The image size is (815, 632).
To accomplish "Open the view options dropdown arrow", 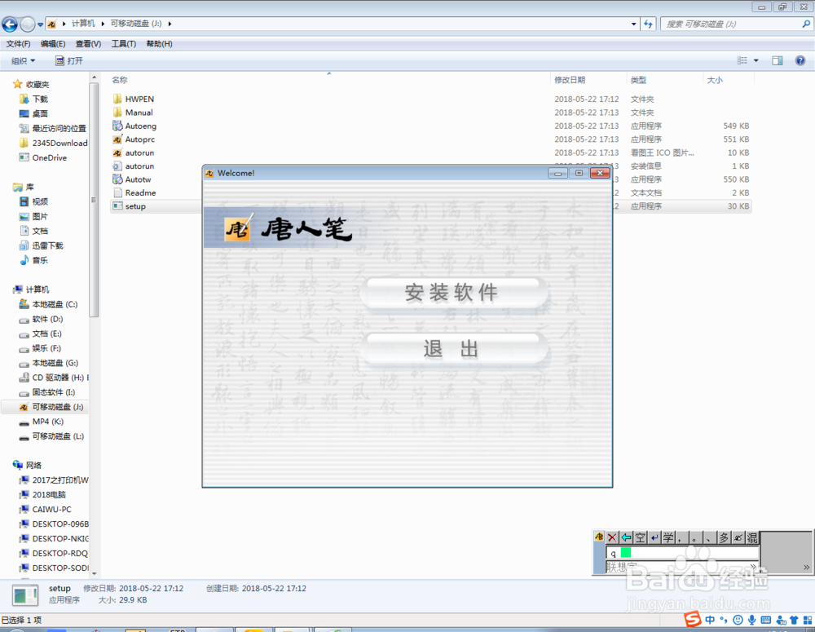I will [756, 61].
